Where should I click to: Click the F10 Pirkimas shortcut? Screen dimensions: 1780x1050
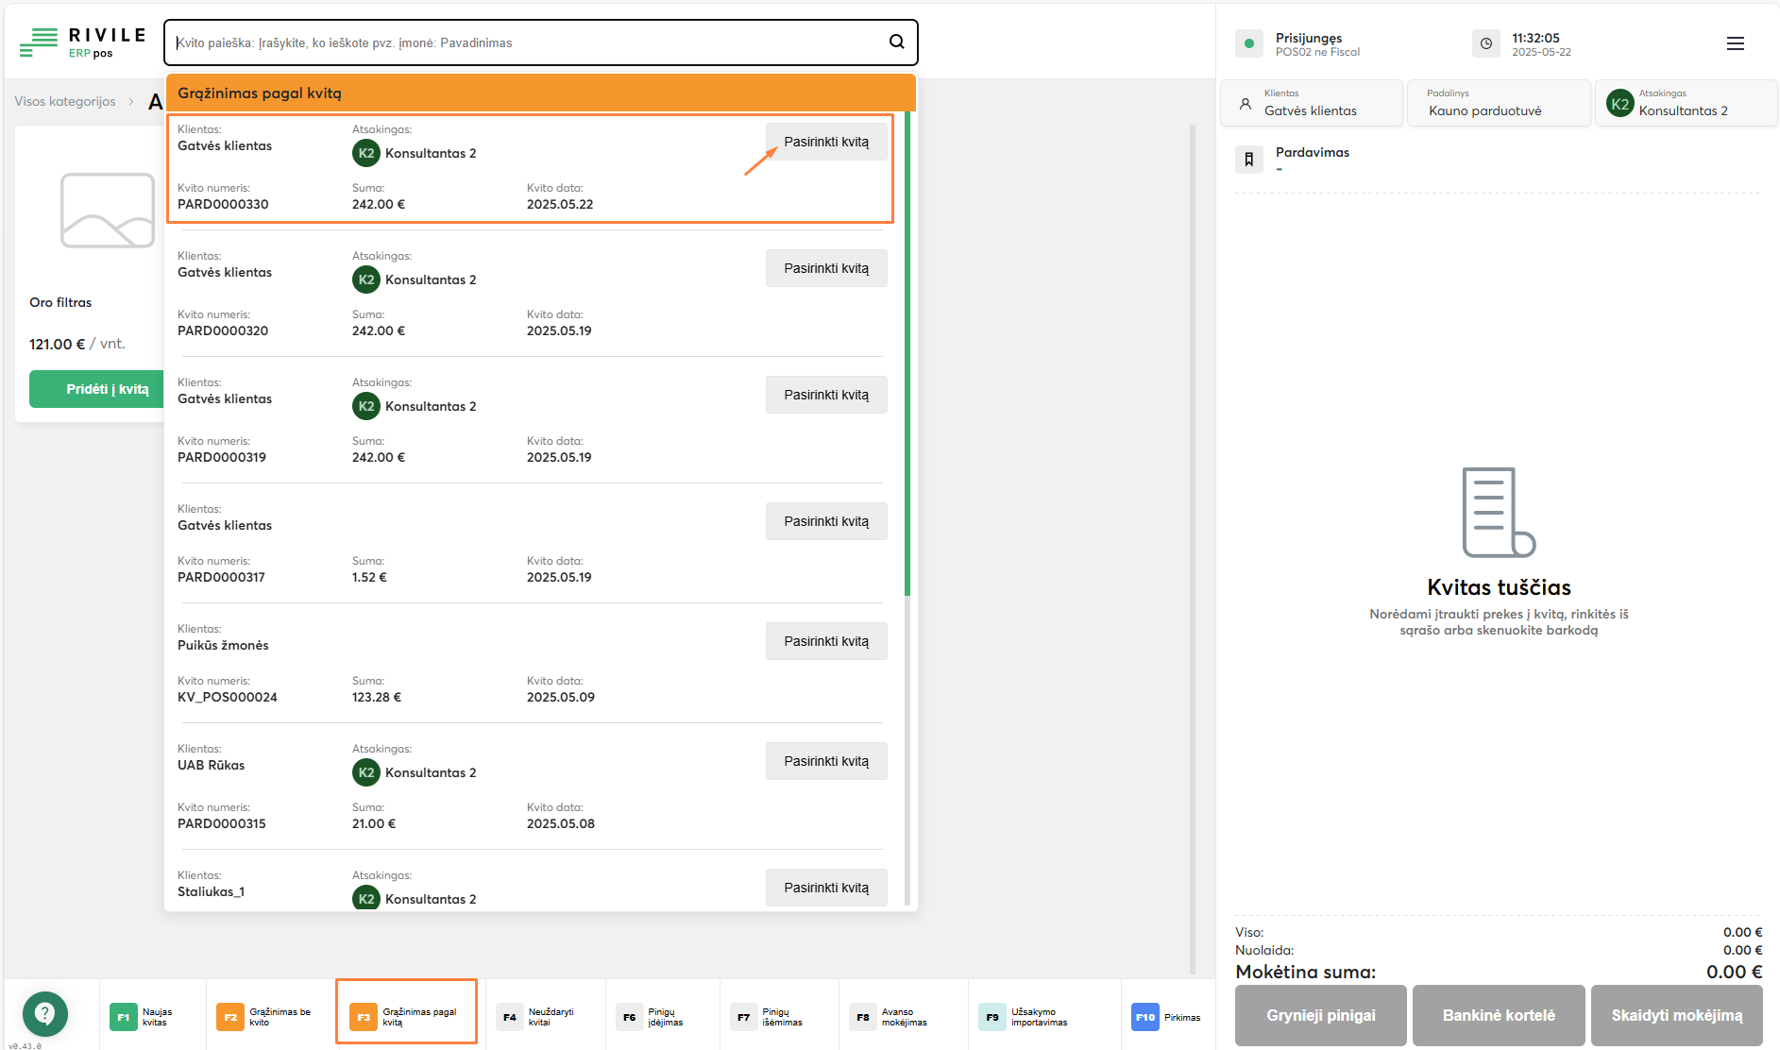coord(1166,1017)
